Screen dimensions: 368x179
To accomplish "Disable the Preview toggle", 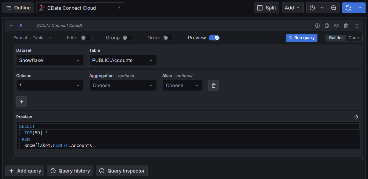I will (214, 38).
